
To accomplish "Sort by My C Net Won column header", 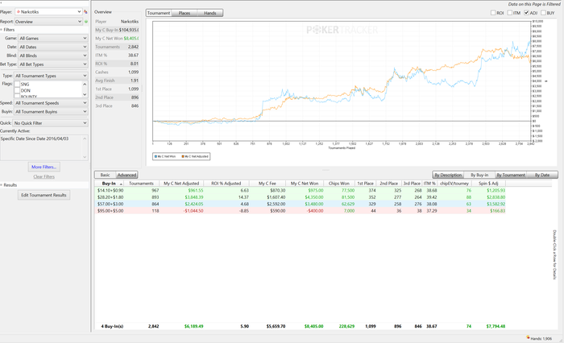I will pyautogui.click(x=305, y=184).
